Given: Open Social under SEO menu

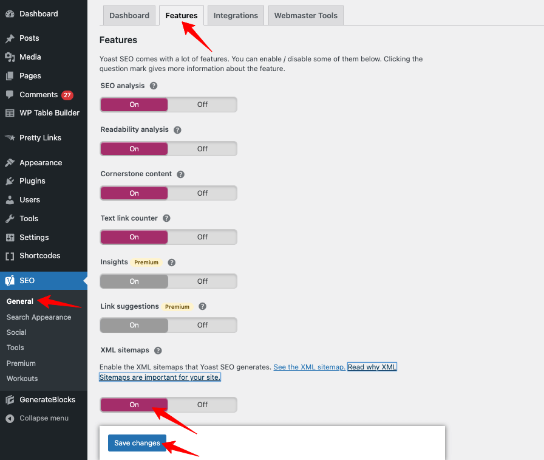Looking at the screenshot, I should [x=16, y=332].
